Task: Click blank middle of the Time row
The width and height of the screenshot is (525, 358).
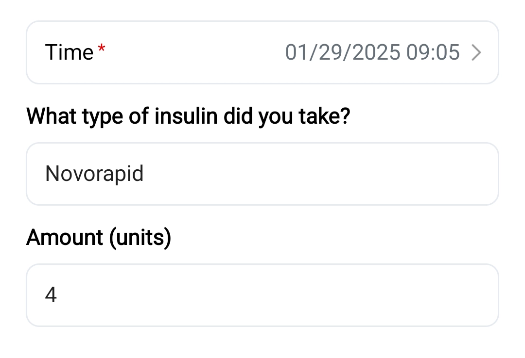Action: point(194,52)
